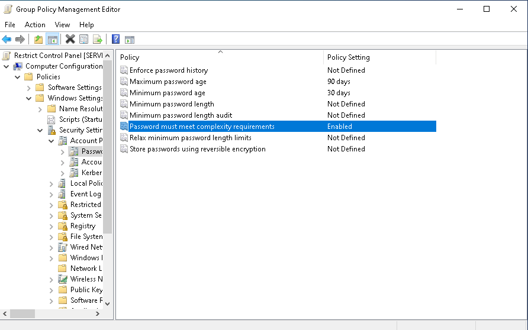Toggle the Show/Hide Console Tree icon

click(x=53, y=40)
